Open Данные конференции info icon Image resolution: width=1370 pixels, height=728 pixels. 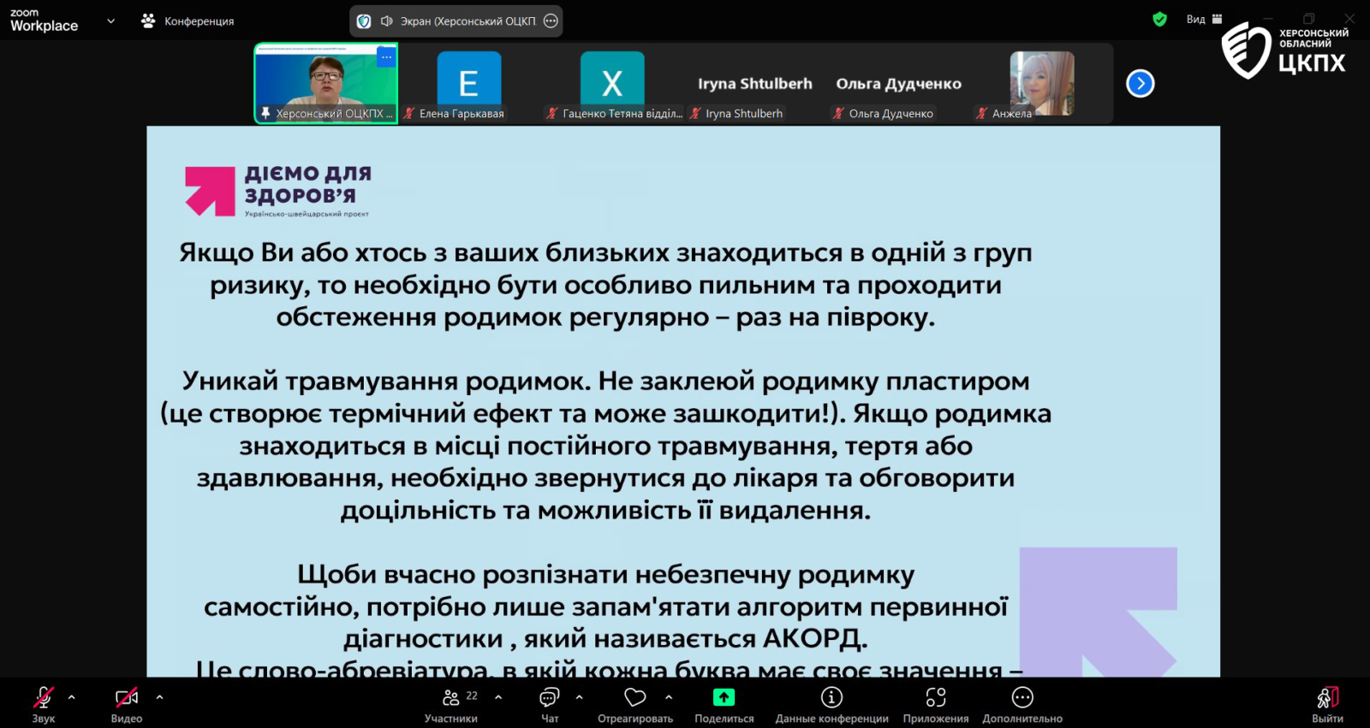(831, 698)
